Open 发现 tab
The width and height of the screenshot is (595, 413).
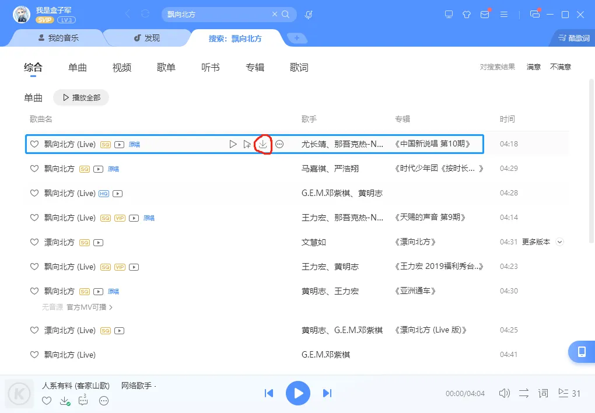click(147, 38)
